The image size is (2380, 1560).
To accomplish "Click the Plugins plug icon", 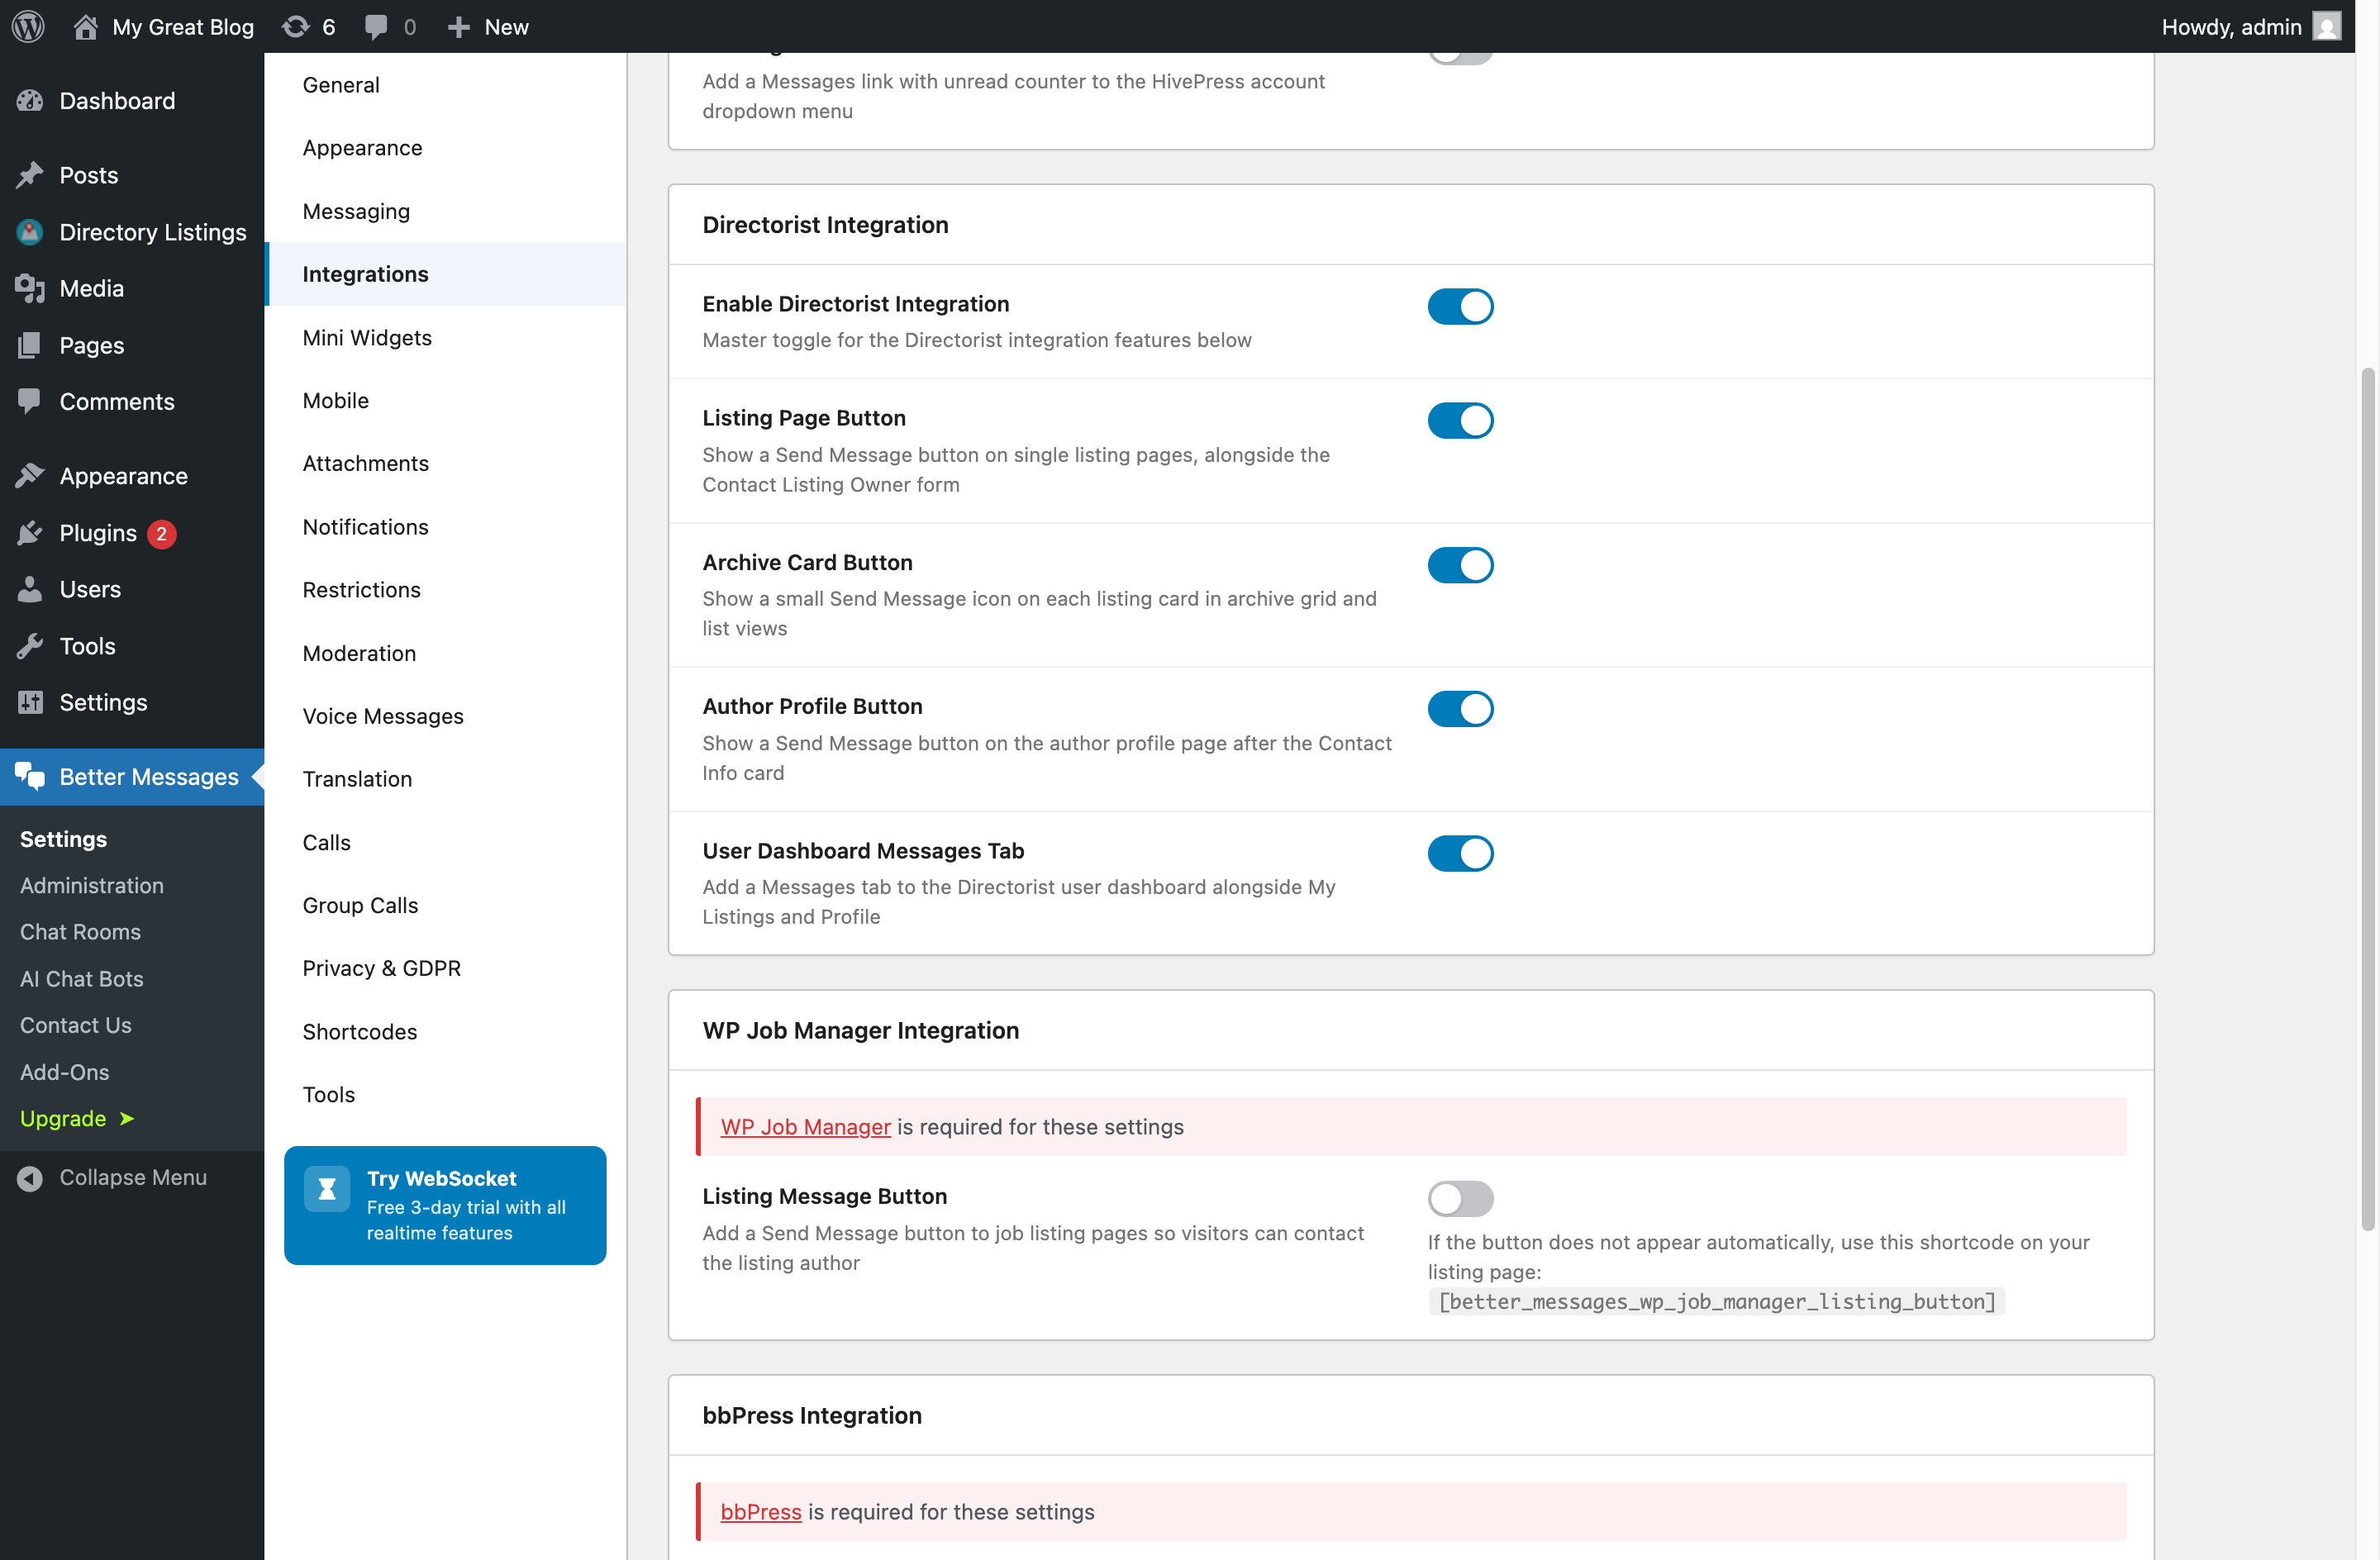I will coord(30,533).
